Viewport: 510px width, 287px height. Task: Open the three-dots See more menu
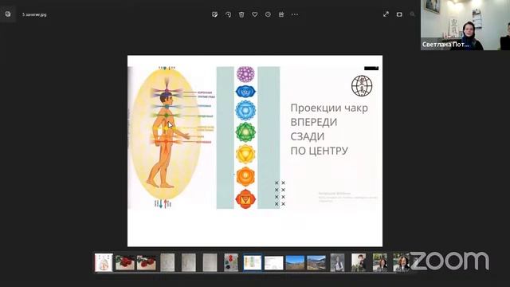pyautogui.click(x=295, y=14)
